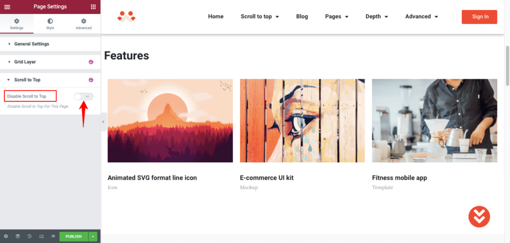Open the Navigator layers icon
510x243 pixels.
tap(17, 237)
